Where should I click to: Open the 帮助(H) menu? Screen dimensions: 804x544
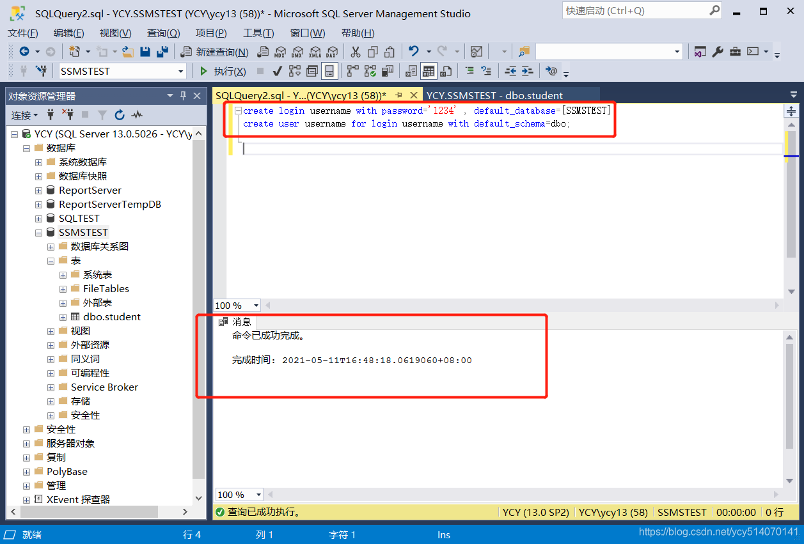[358, 33]
